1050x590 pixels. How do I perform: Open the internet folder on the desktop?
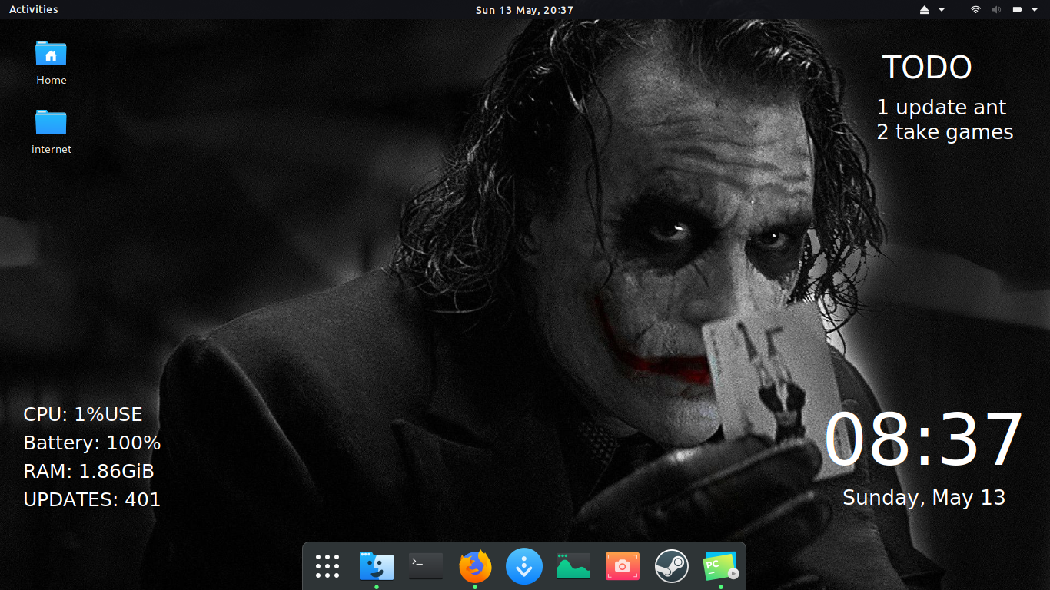51,131
